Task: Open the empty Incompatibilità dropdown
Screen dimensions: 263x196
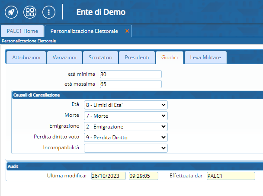Action: pos(125,148)
